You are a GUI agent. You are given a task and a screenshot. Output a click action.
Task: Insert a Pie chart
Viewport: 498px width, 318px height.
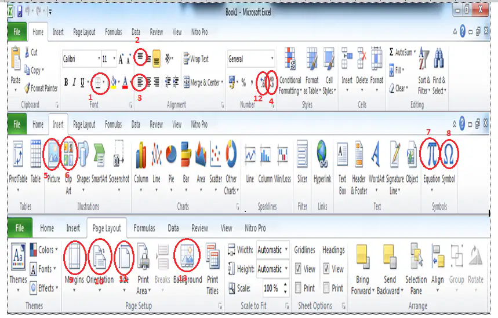[x=171, y=166]
